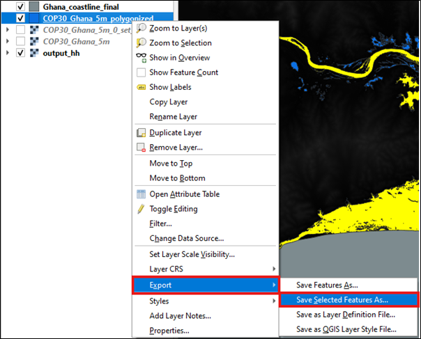Toggle the Show Feature Count checkbox
This screenshot has width=421, height=339.
[x=141, y=72]
